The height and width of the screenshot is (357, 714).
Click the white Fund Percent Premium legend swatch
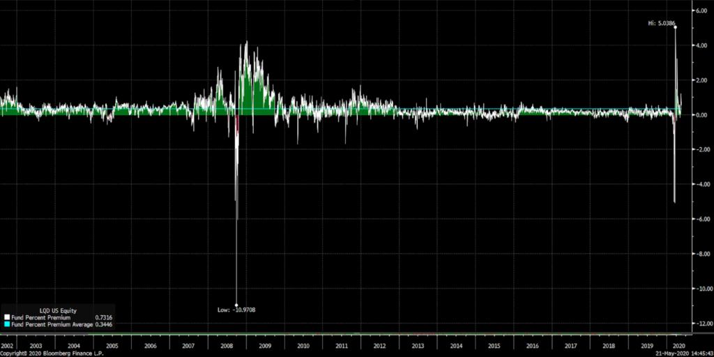(x=6, y=317)
